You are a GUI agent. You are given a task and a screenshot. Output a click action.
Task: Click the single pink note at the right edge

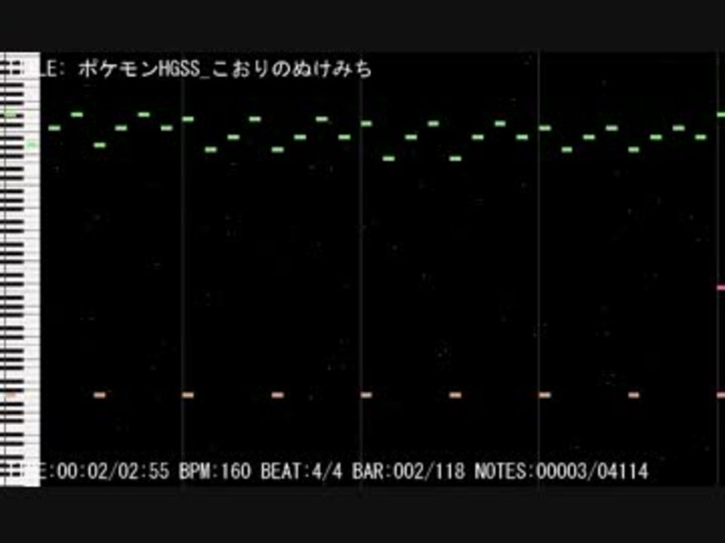click(x=720, y=287)
